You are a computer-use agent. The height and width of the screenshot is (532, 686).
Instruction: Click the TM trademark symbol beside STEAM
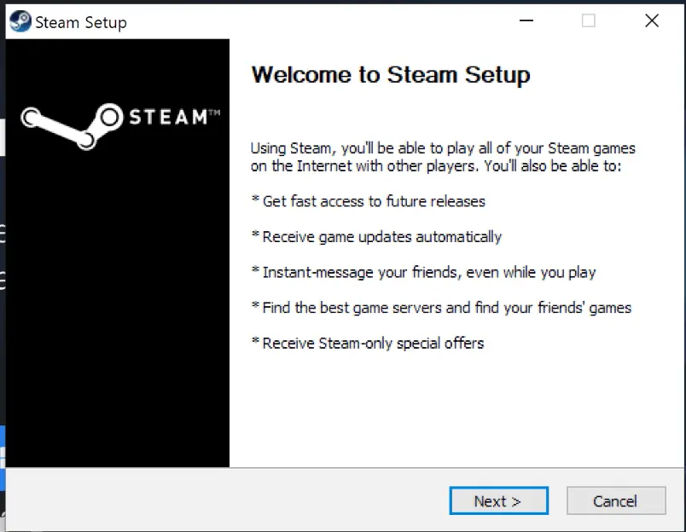pos(214,113)
